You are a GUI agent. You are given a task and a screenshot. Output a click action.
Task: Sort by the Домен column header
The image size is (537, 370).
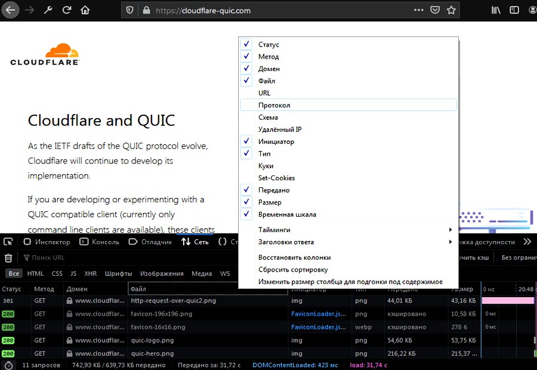pyautogui.click(x=95, y=289)
